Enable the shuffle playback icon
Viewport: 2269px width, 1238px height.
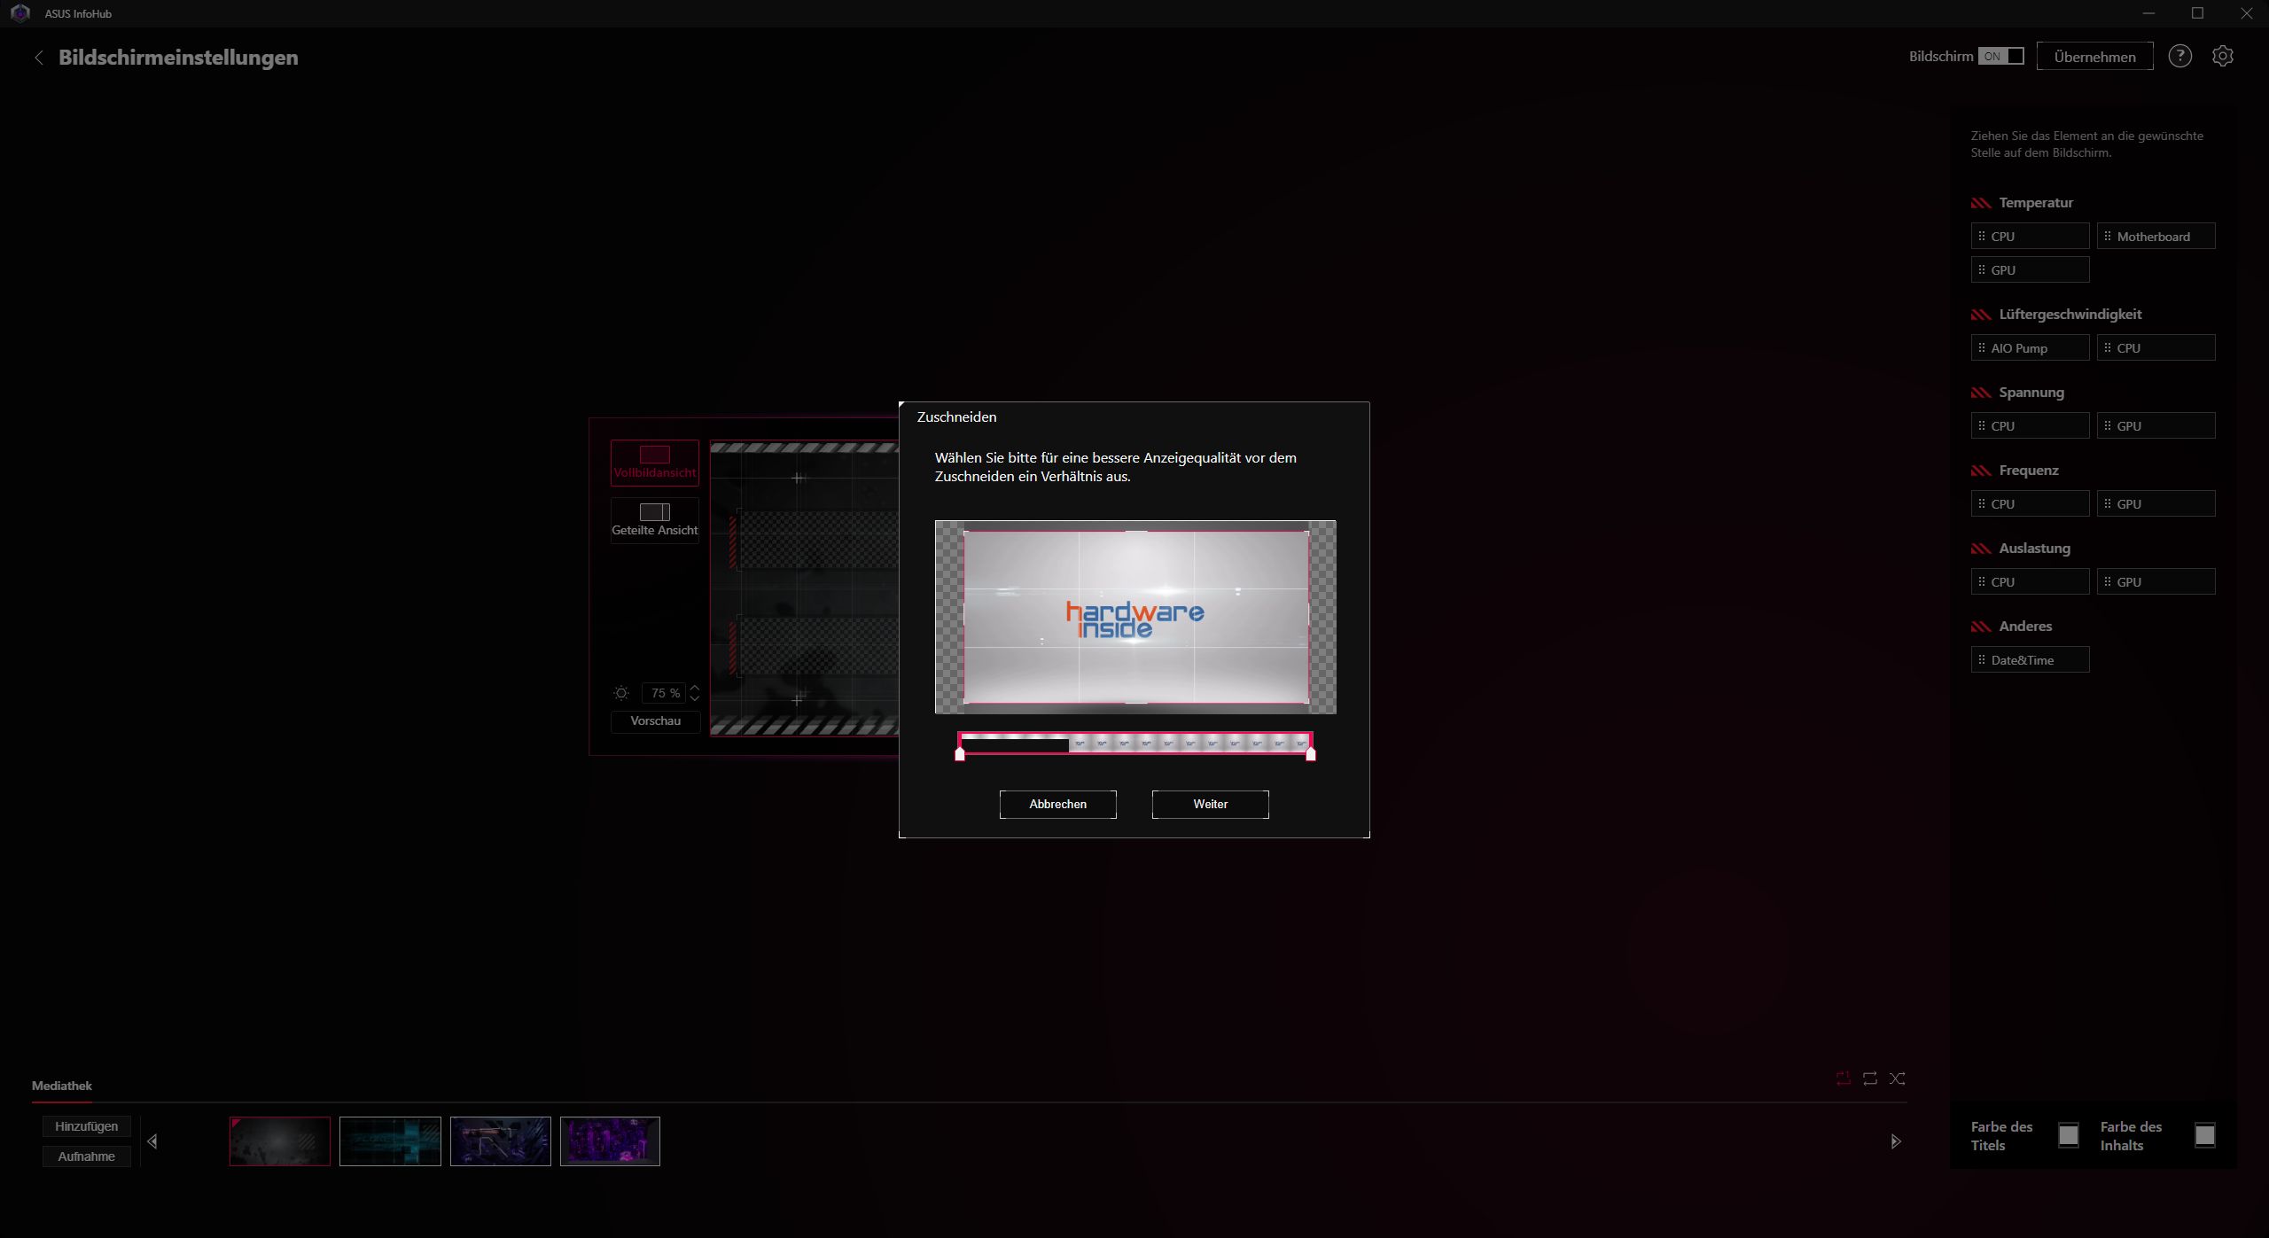click(x=1897, y=1078)
